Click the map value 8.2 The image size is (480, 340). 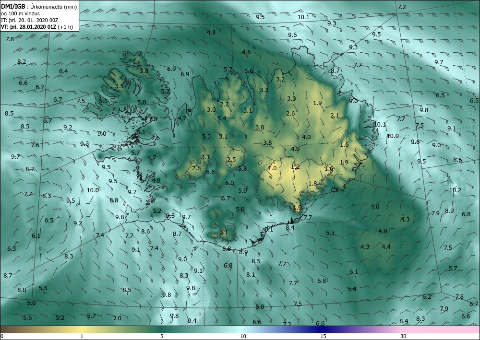22,61
